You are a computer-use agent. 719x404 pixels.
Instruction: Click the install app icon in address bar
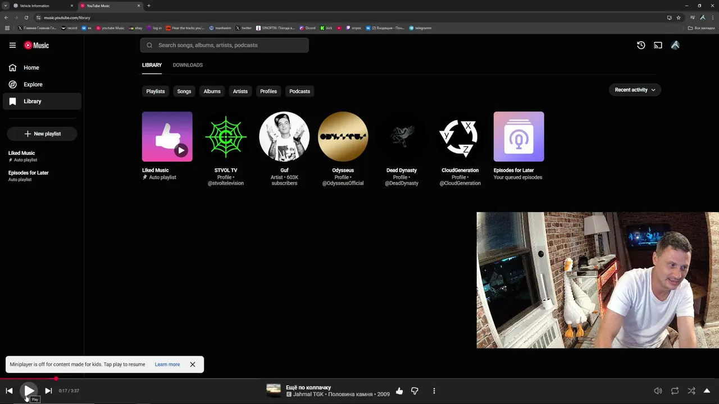669,17
